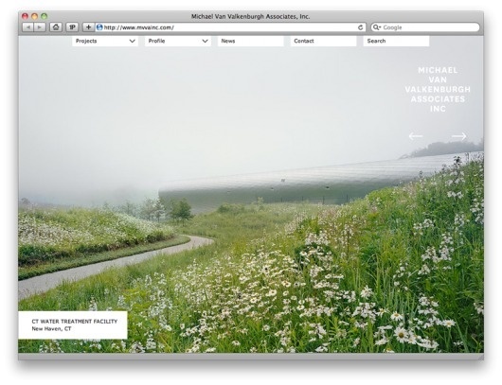The image size is (502, 385).
Task: Close the browser window with red button
Action: pyautogui.click(x=25, y=16)
